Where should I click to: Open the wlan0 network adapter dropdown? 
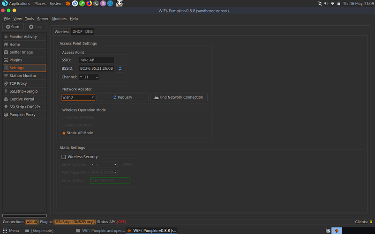pos(78,97)
